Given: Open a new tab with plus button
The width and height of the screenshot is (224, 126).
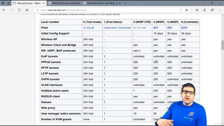Looking at the screenshot, I should point(120,3).
